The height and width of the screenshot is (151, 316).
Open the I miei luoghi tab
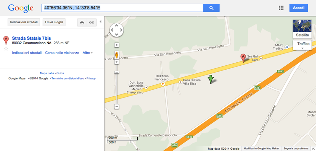pyautogui.click(x=54, y=22)
